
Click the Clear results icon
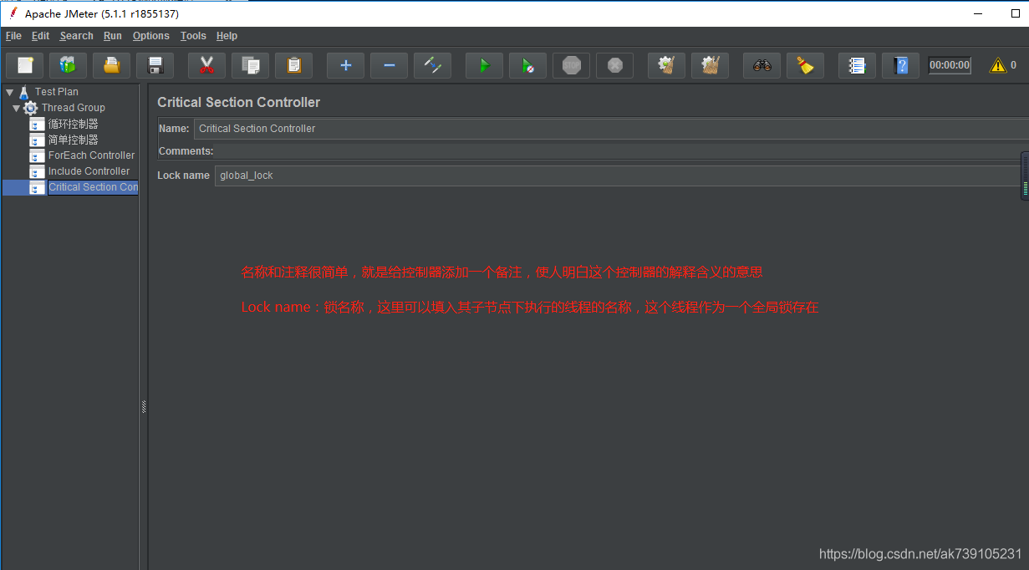point(667,65)
